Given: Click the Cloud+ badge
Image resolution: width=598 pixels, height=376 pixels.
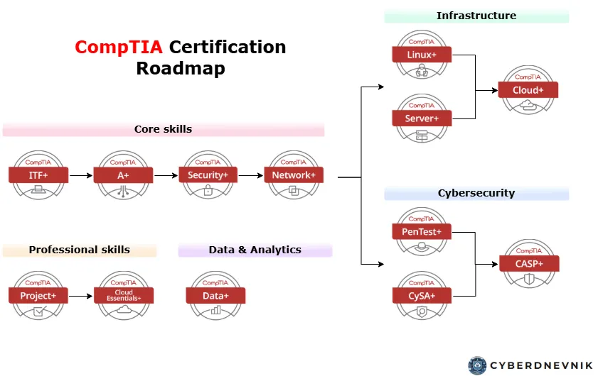Looking at the screenshot, I should point(528,90).
